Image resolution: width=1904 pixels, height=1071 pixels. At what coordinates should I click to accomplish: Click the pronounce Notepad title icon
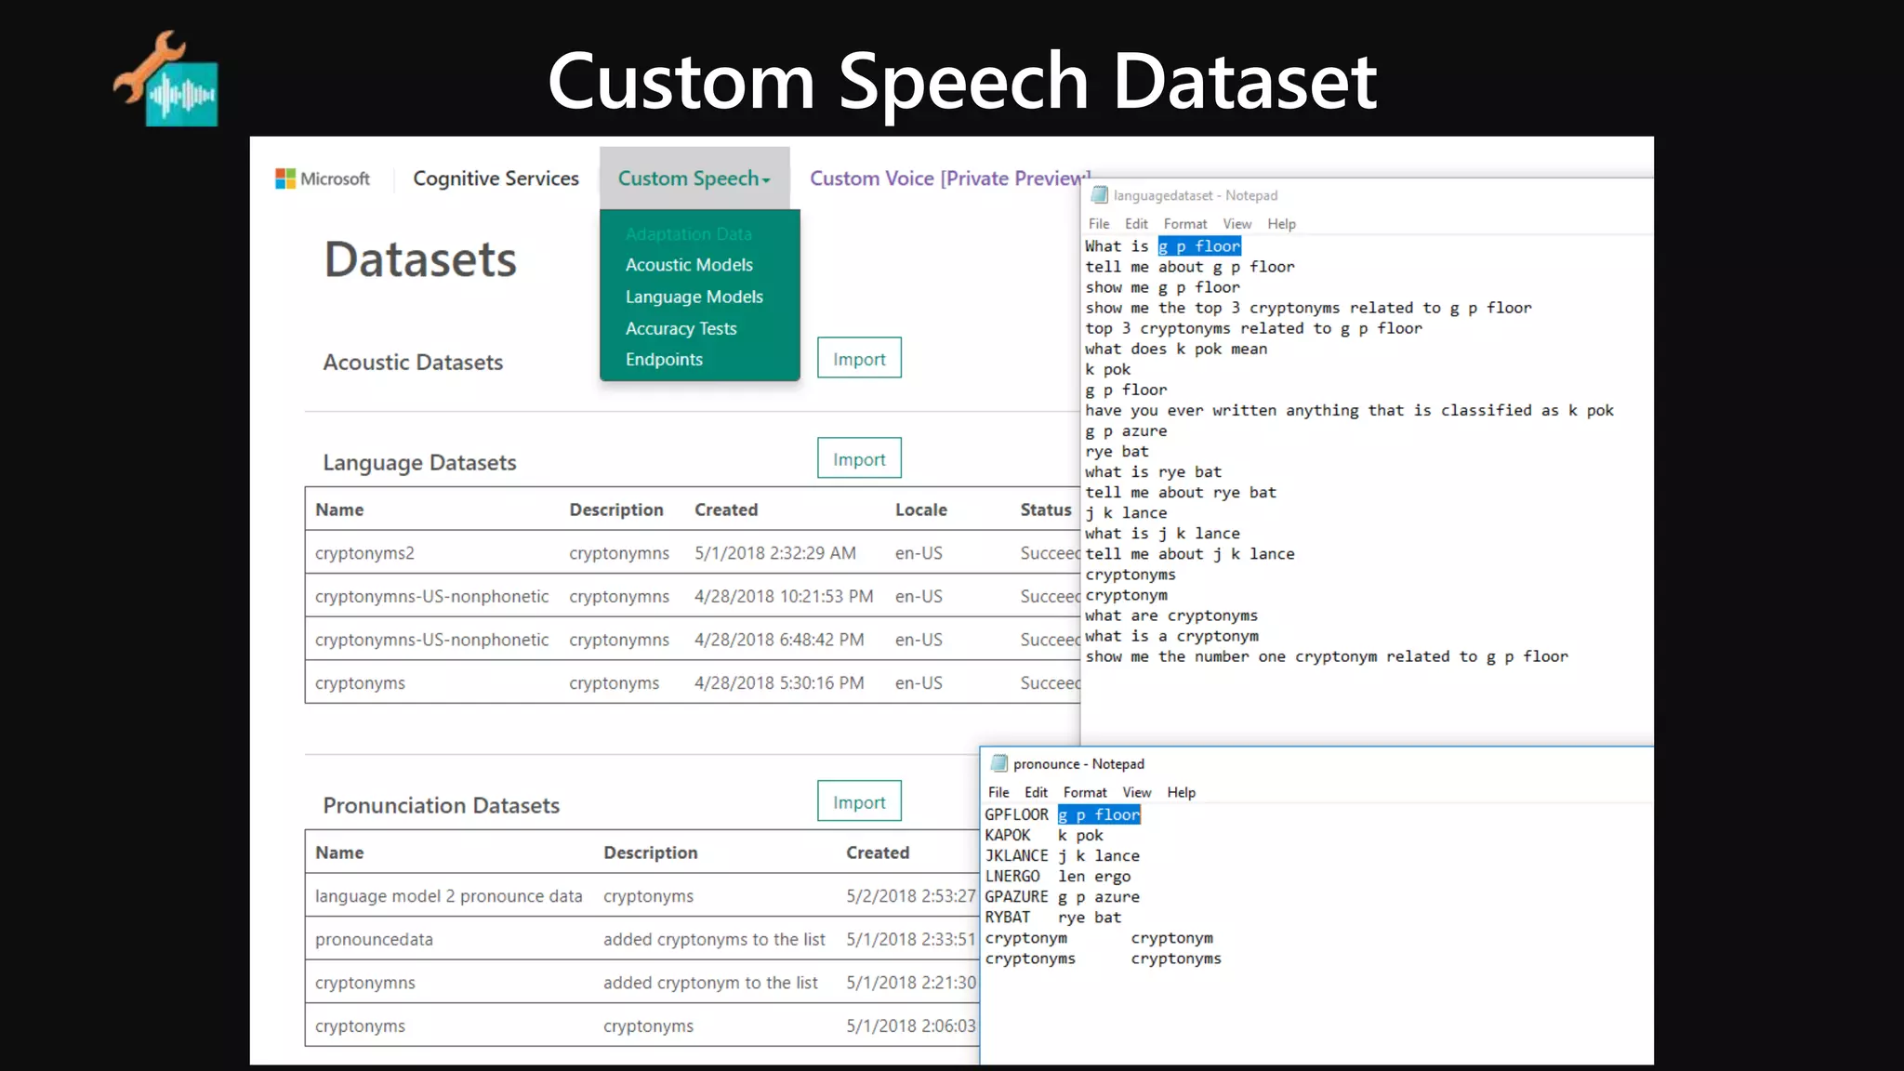coord(999,763)
